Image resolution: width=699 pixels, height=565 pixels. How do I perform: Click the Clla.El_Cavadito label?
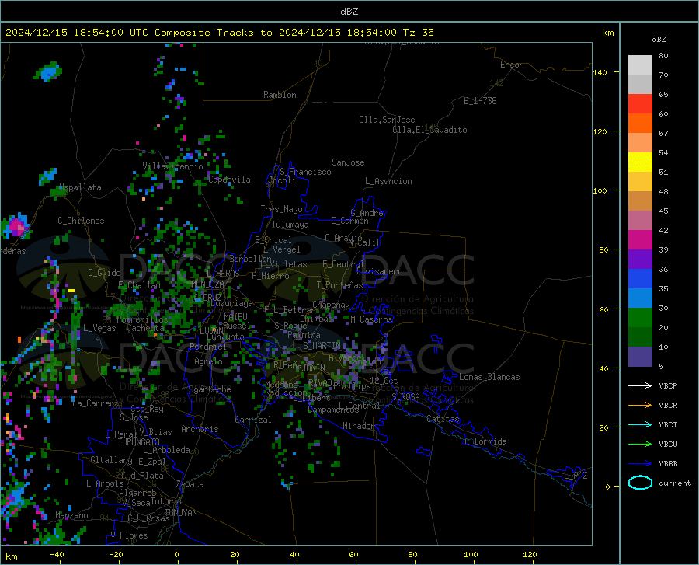[x=429, y=130]
